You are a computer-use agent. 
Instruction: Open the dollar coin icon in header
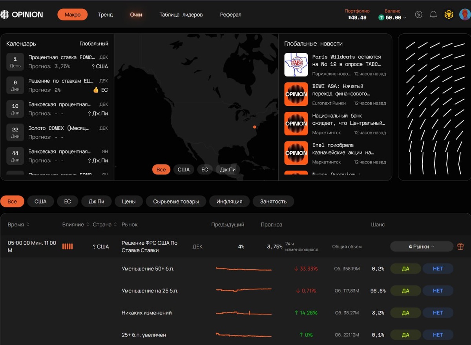(x=419, y=15)
